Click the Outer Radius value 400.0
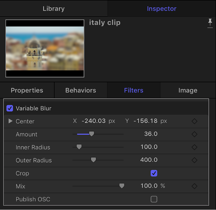This screenshot has width=216, height=210. [149, 160]
